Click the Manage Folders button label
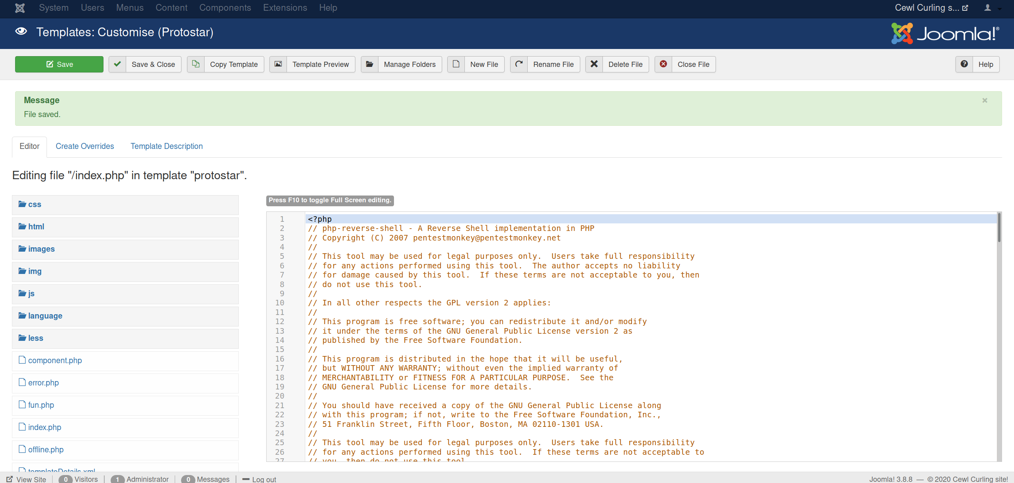 [410, 65]
